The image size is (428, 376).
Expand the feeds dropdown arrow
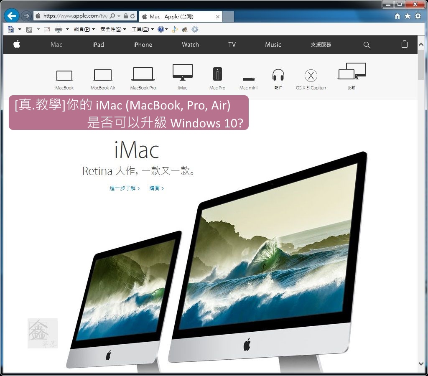click(x=38, y=29)
